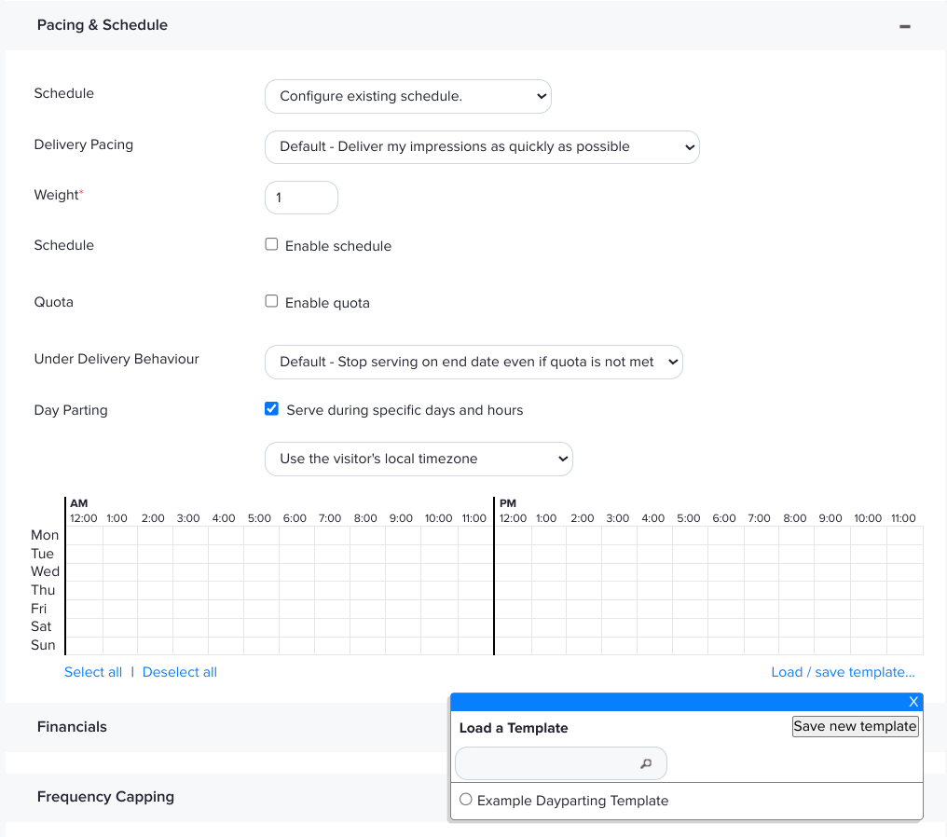Click the Sun row label
The width and height of the screenshot is (947, 837).
pos(43,645)
